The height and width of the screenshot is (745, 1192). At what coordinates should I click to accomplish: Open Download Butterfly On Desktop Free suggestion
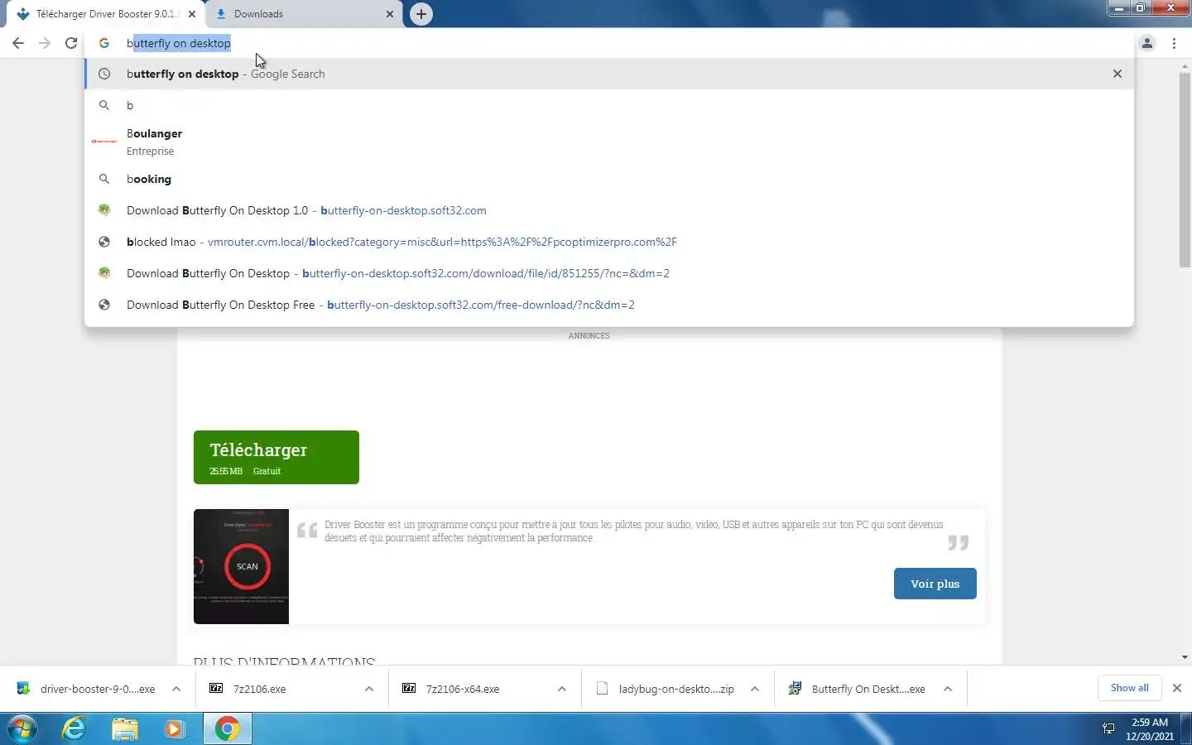(x=609, y=305)
